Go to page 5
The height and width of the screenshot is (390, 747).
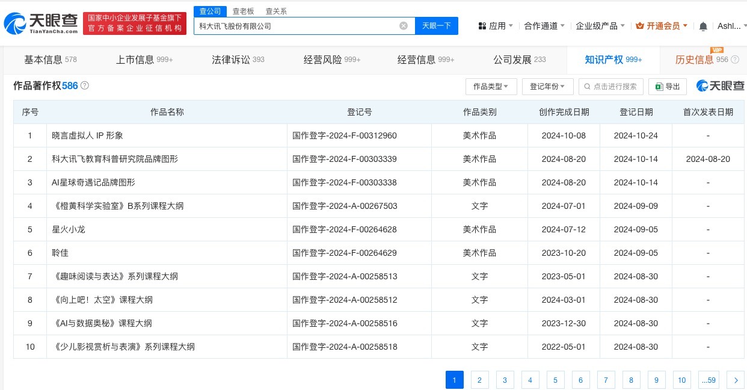click(x=555, y=380)
